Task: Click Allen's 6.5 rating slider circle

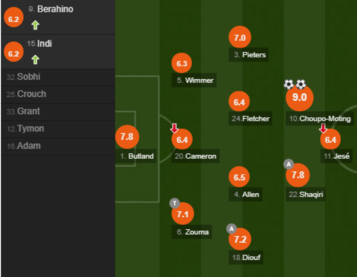Action: (239, 177)
